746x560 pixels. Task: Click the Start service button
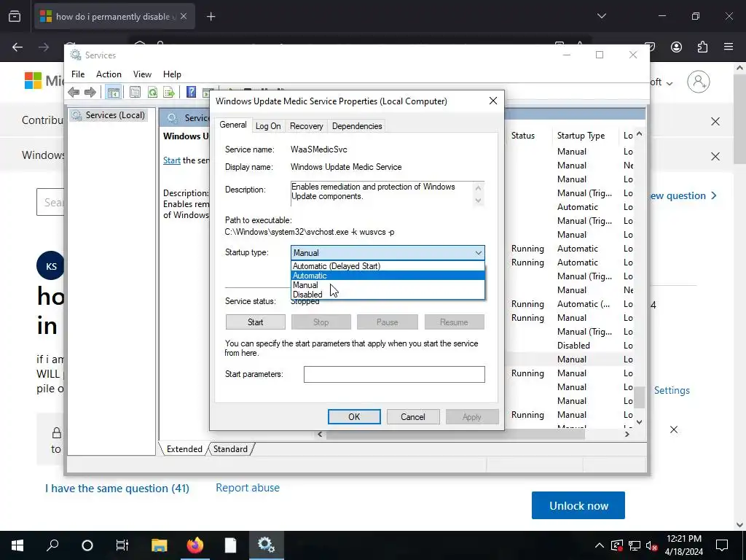(256, 322)
